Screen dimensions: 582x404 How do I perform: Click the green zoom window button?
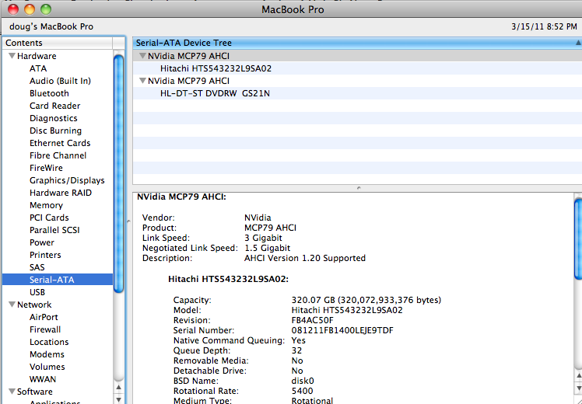tap(46, 9)
